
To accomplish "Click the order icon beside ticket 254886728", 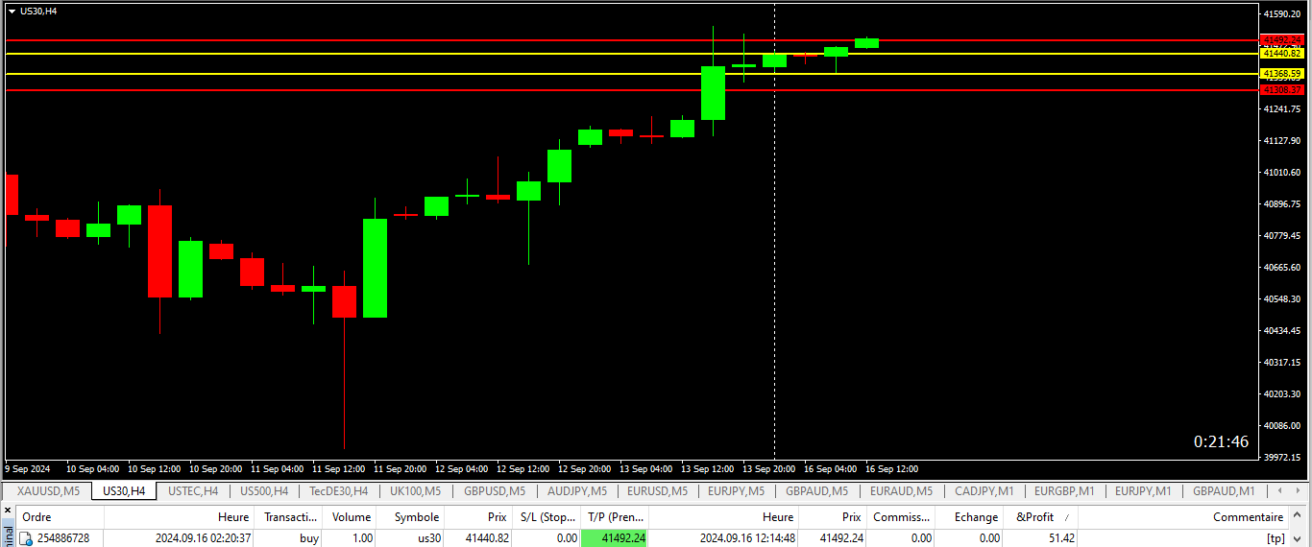I will tap(27, 538).
